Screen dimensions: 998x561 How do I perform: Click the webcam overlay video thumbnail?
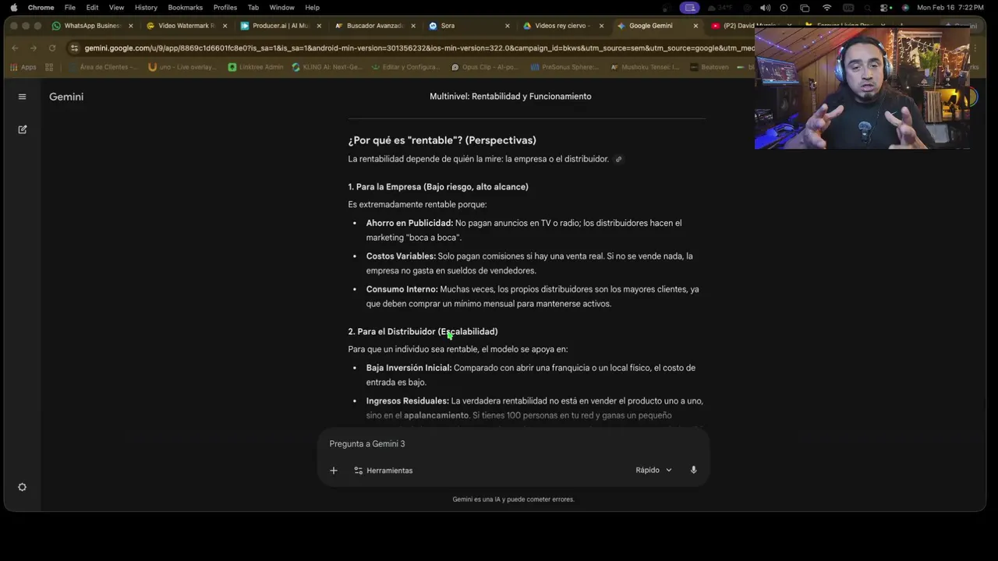862,87
